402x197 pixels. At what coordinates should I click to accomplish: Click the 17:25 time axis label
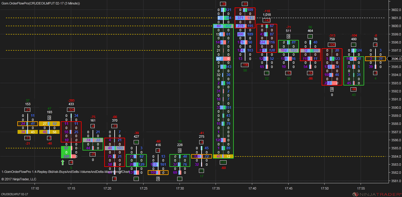pyautogui.click(x=144, y=189)
